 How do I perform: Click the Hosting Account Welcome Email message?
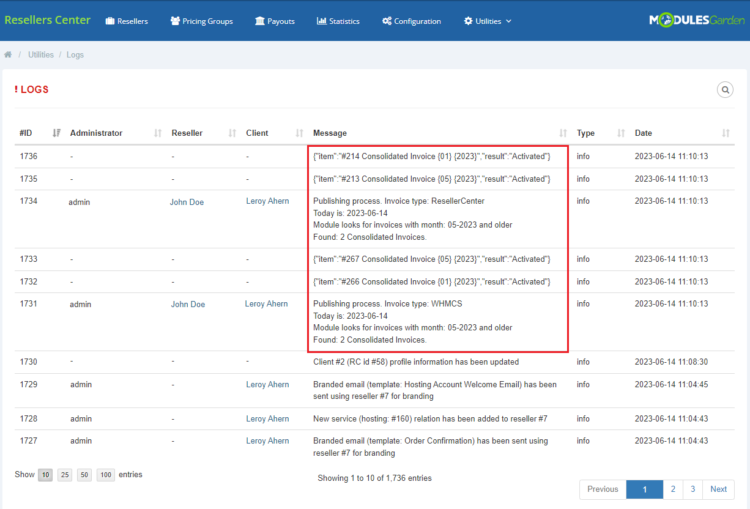pos(435,390)
